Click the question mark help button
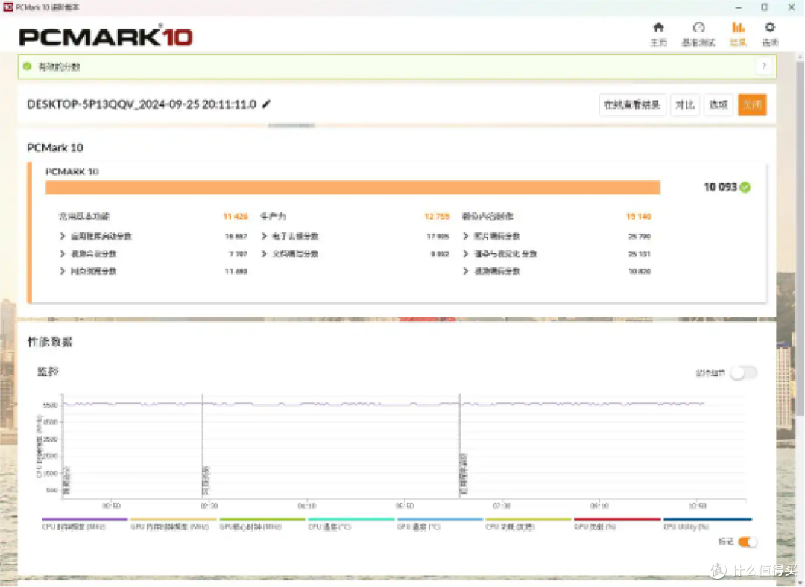 [x=764, y=66]
